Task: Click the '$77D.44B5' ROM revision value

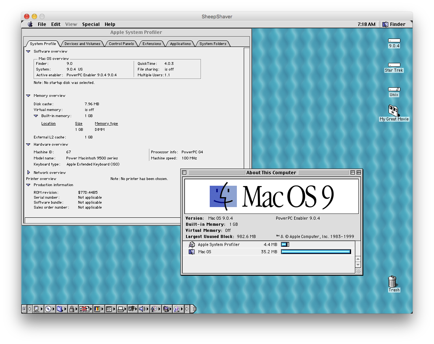Action: click(x=88, y=192)
